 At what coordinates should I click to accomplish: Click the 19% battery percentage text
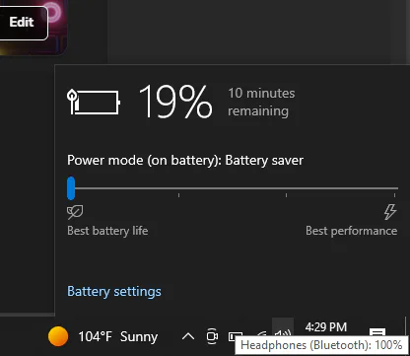click(175, 102)
